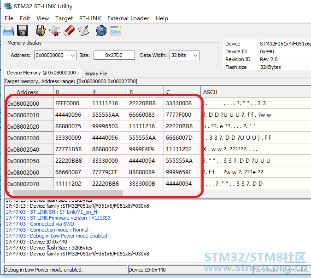This screenshot has height=278, width=311.
Task: Click the ST-LINK Utility title icon
Action: coord(8,6)
